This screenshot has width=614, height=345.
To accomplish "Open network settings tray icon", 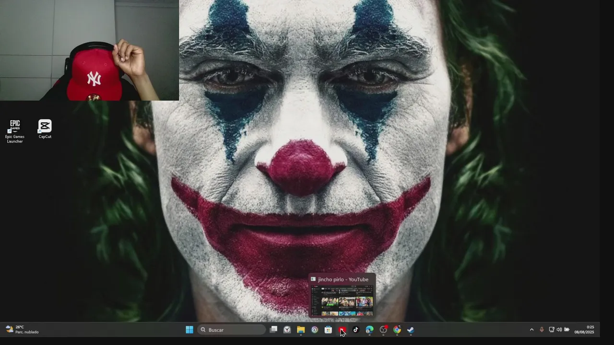I will tap(552, 330).
